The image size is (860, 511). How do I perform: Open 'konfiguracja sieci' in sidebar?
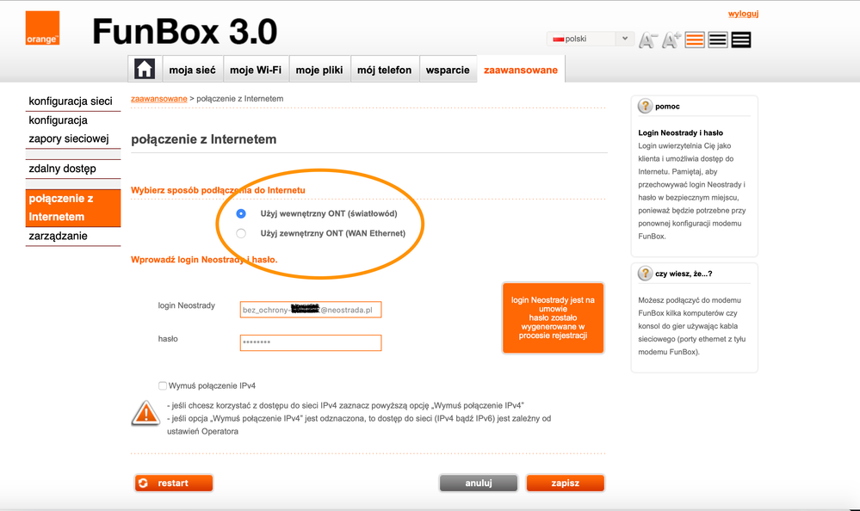click(x=71, y=101)
